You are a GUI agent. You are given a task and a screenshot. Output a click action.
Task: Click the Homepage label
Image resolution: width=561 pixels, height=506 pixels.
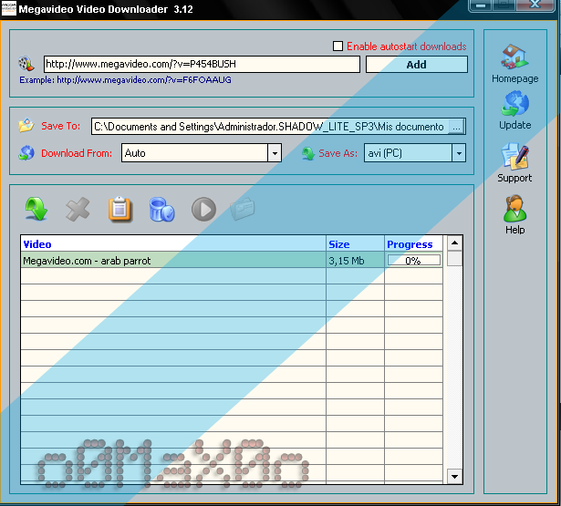click(514, 78)
